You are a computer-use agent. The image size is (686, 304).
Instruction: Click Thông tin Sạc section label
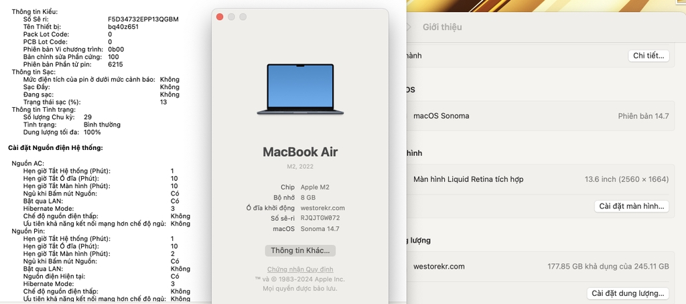pyautogui.click(x=33, y=72)
